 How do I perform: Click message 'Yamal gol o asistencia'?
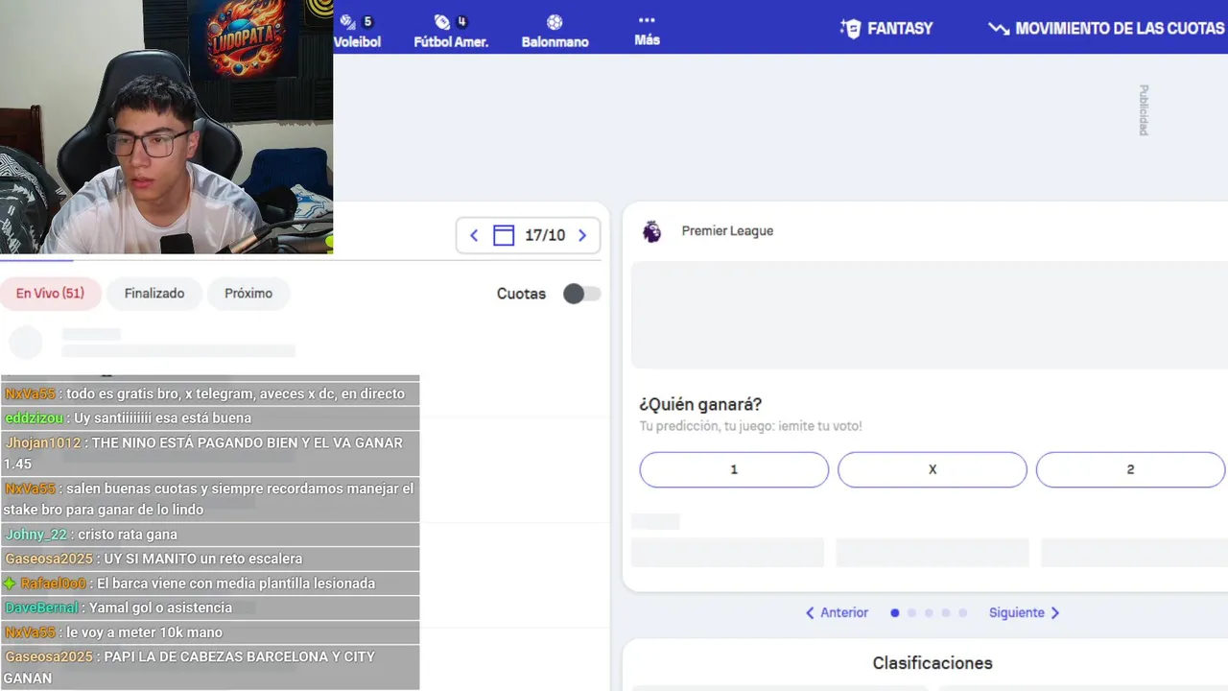point(160,608)
